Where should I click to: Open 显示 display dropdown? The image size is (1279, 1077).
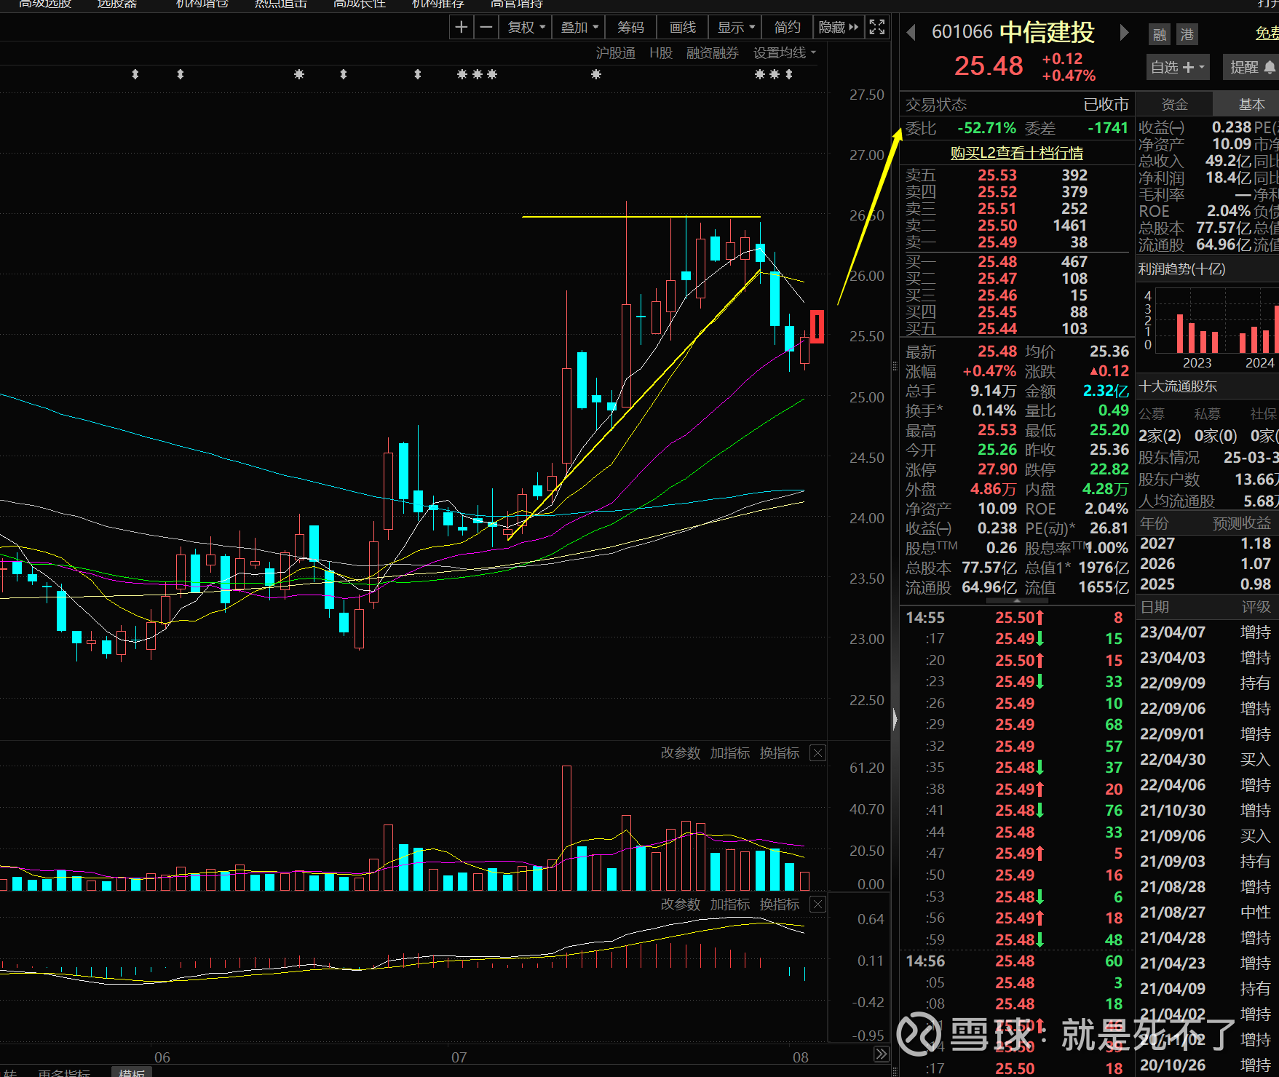(737, 28)
